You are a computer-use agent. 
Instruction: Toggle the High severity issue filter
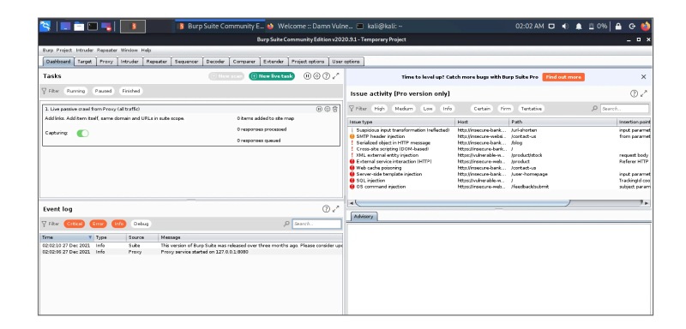pos(379,108)
